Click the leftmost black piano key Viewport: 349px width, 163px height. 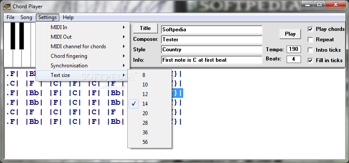coord(13,36)
